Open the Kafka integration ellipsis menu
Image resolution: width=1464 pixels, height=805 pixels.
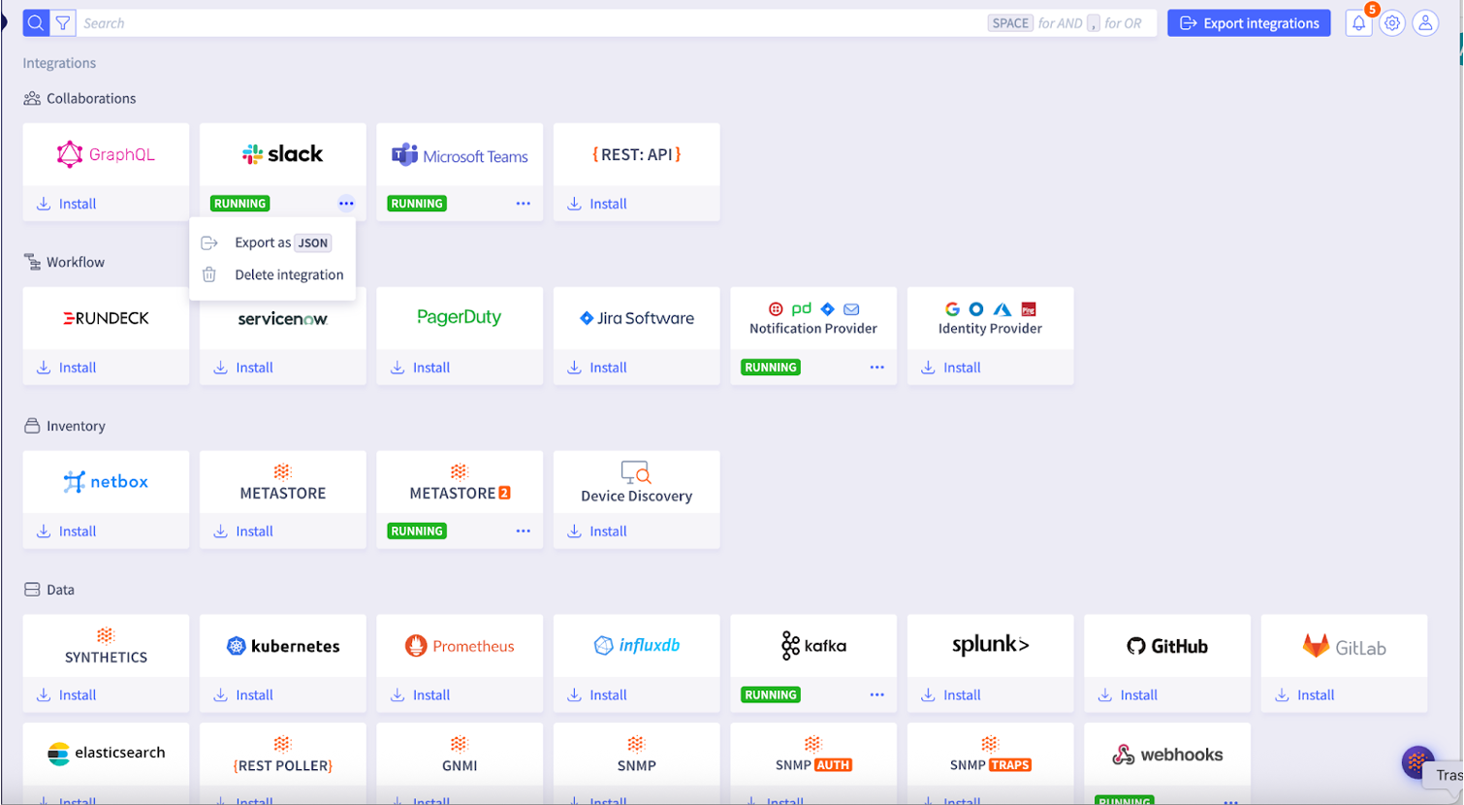pos(876,694)
